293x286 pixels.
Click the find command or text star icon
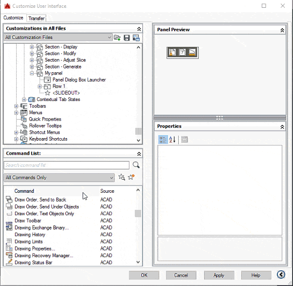pyautogui.click(x=122, y=178)
